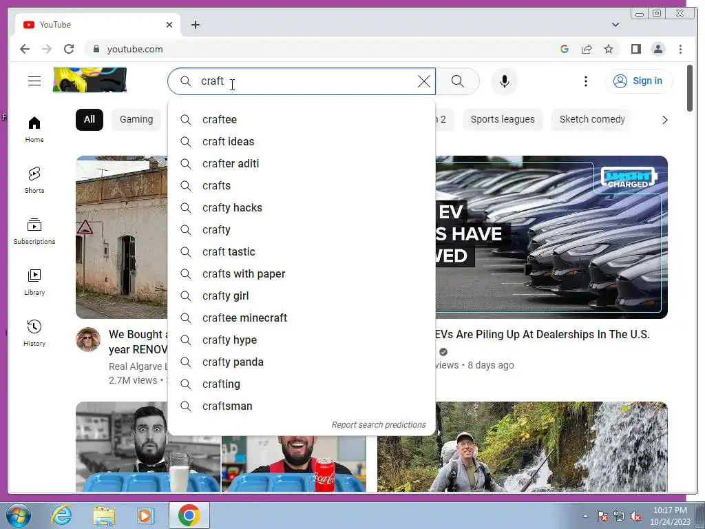The image size is (705, 529).
Task: Go to Home in sidebar
Action: (34, 129)
